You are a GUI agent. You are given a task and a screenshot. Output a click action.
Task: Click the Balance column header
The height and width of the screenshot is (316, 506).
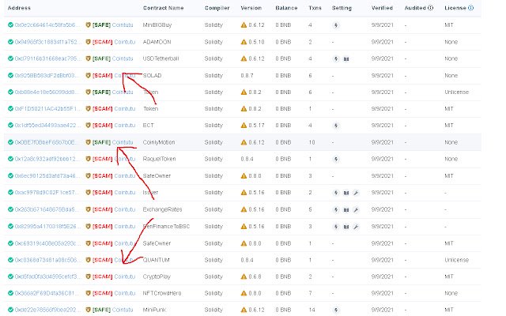point(286,8)
